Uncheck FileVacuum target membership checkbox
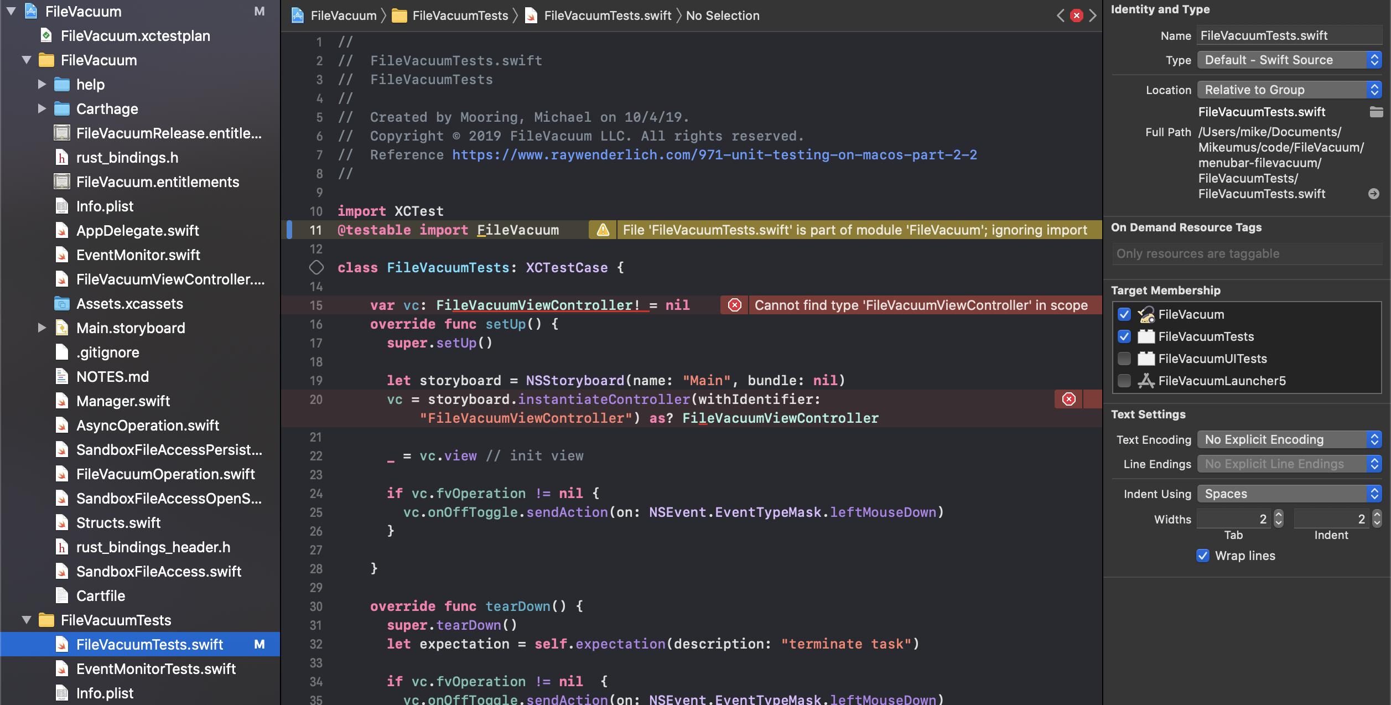This screenshot has height=705, width=1391. pos(1124,314)
